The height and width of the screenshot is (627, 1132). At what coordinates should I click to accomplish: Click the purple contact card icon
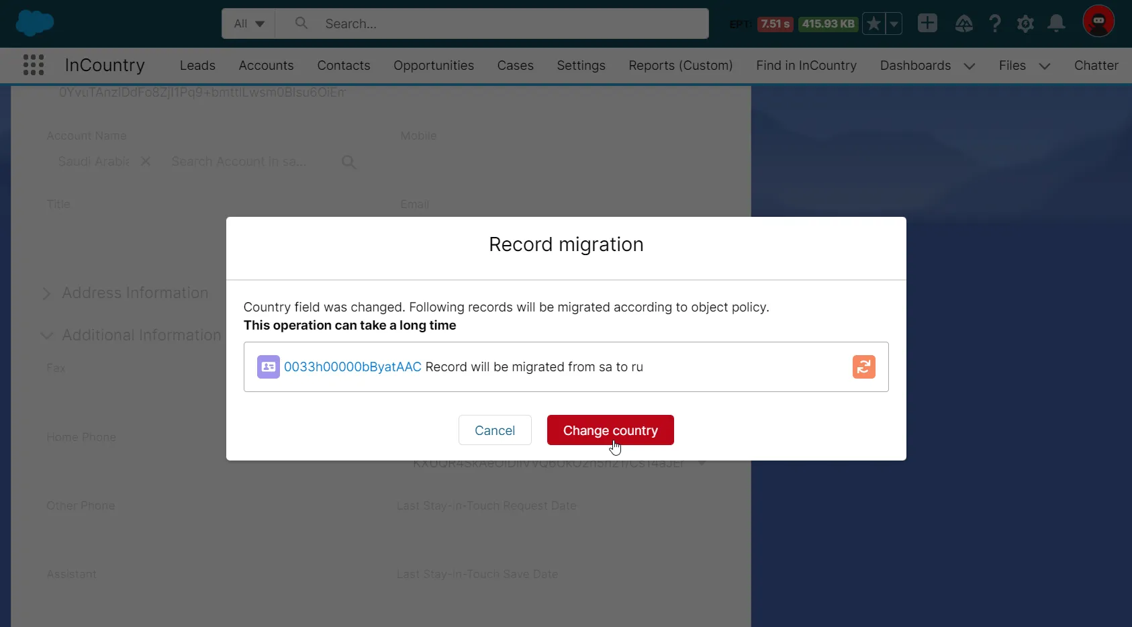(268, 367)
